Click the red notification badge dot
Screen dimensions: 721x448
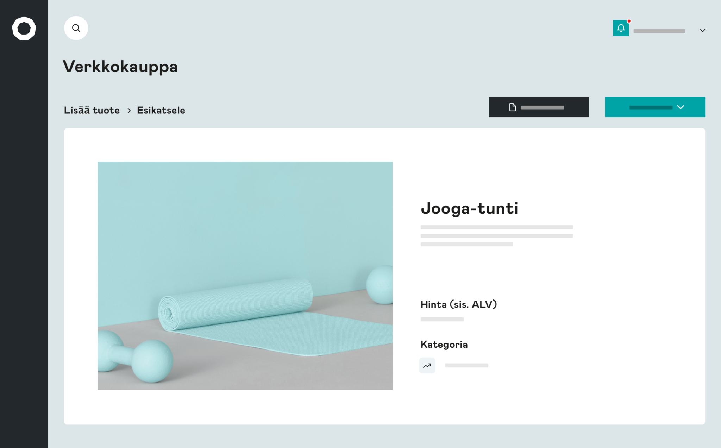point(629,20)
